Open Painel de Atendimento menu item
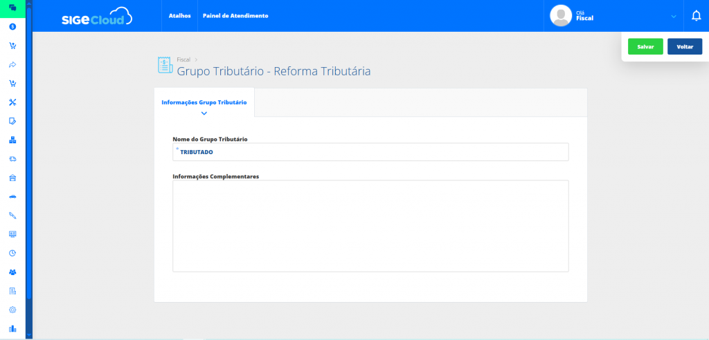 coord(235,15)
